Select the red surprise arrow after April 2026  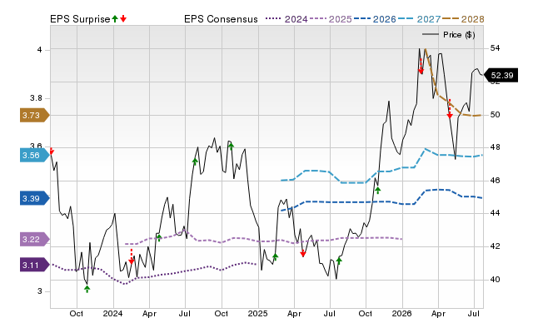(450, 109)
